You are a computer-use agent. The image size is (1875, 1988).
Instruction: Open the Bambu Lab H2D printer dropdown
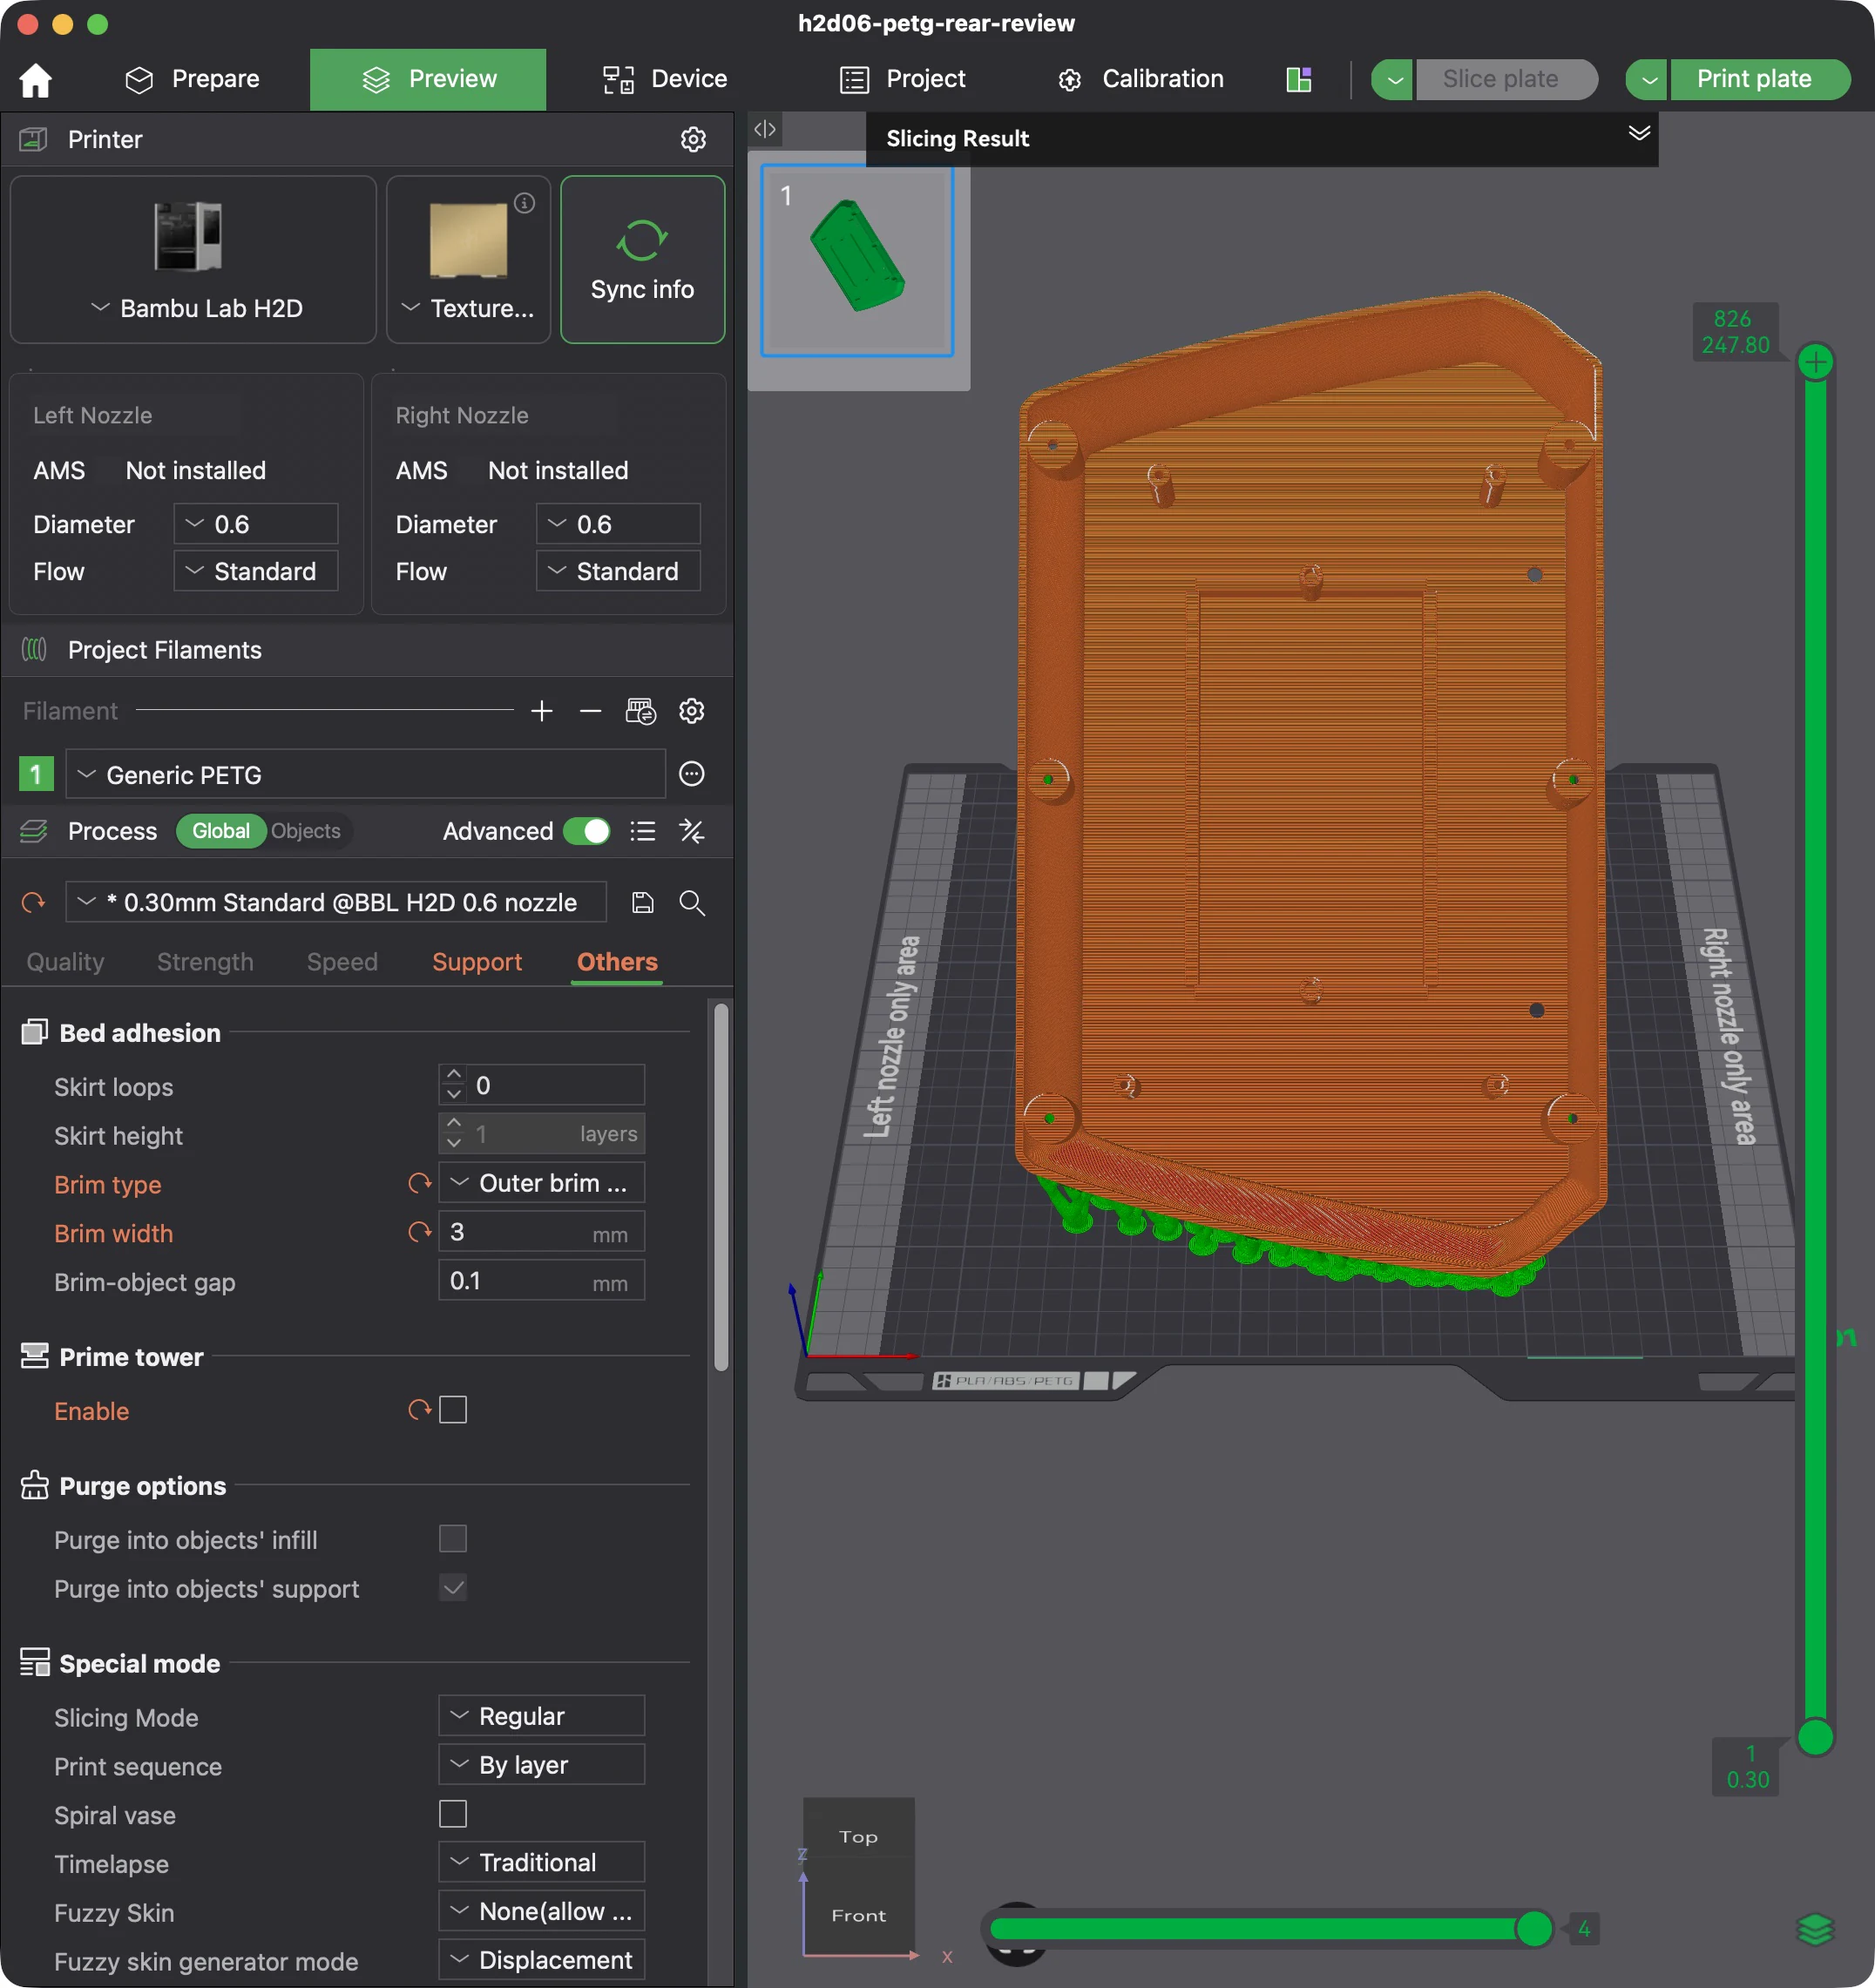(x=194, y=260)
